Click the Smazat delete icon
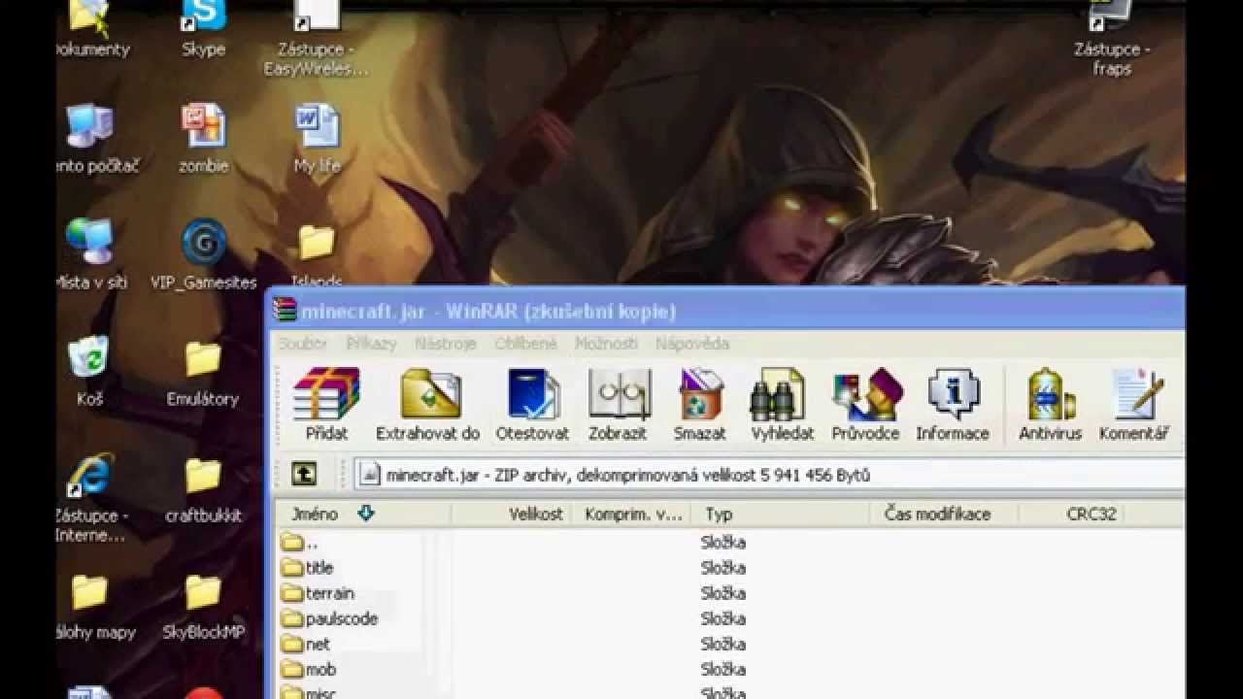Image resolution: width=1243 pixels, height=699 pixels. coord(700,405)
